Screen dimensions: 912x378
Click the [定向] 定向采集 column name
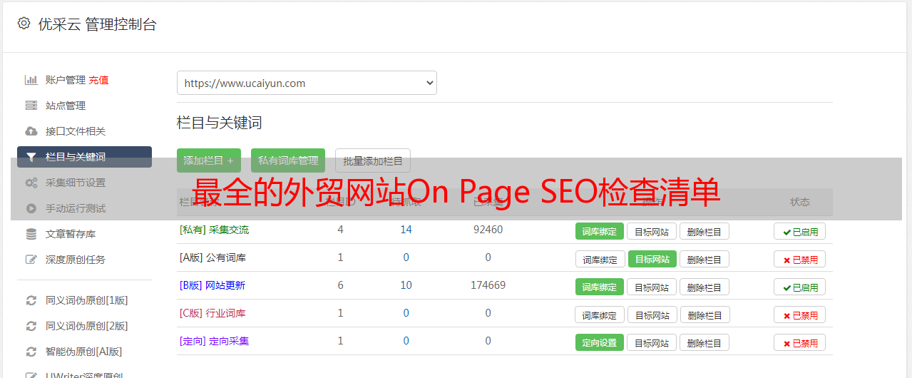214,341
